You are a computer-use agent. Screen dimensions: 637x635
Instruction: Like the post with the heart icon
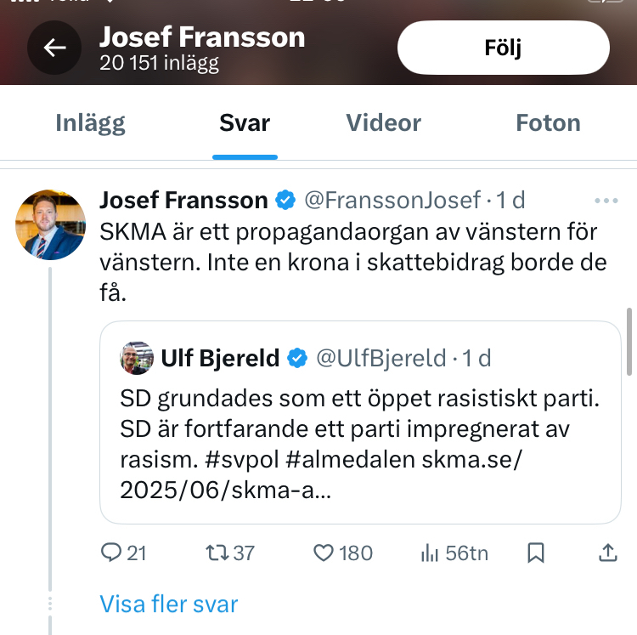[x=324, y=553]
